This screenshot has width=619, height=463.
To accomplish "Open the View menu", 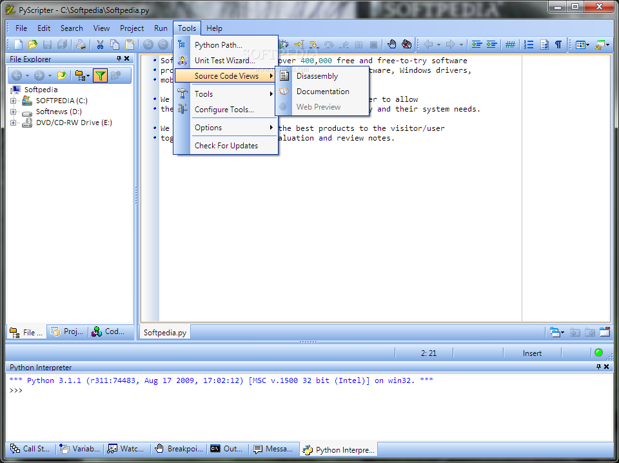I will (x=101, y=28).
